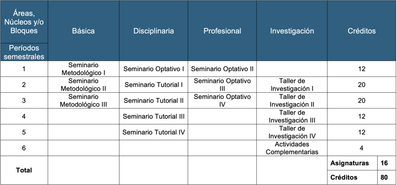Select the Seminario Tutorial I cell
397x185 pixels.
[x=154, y=85]
